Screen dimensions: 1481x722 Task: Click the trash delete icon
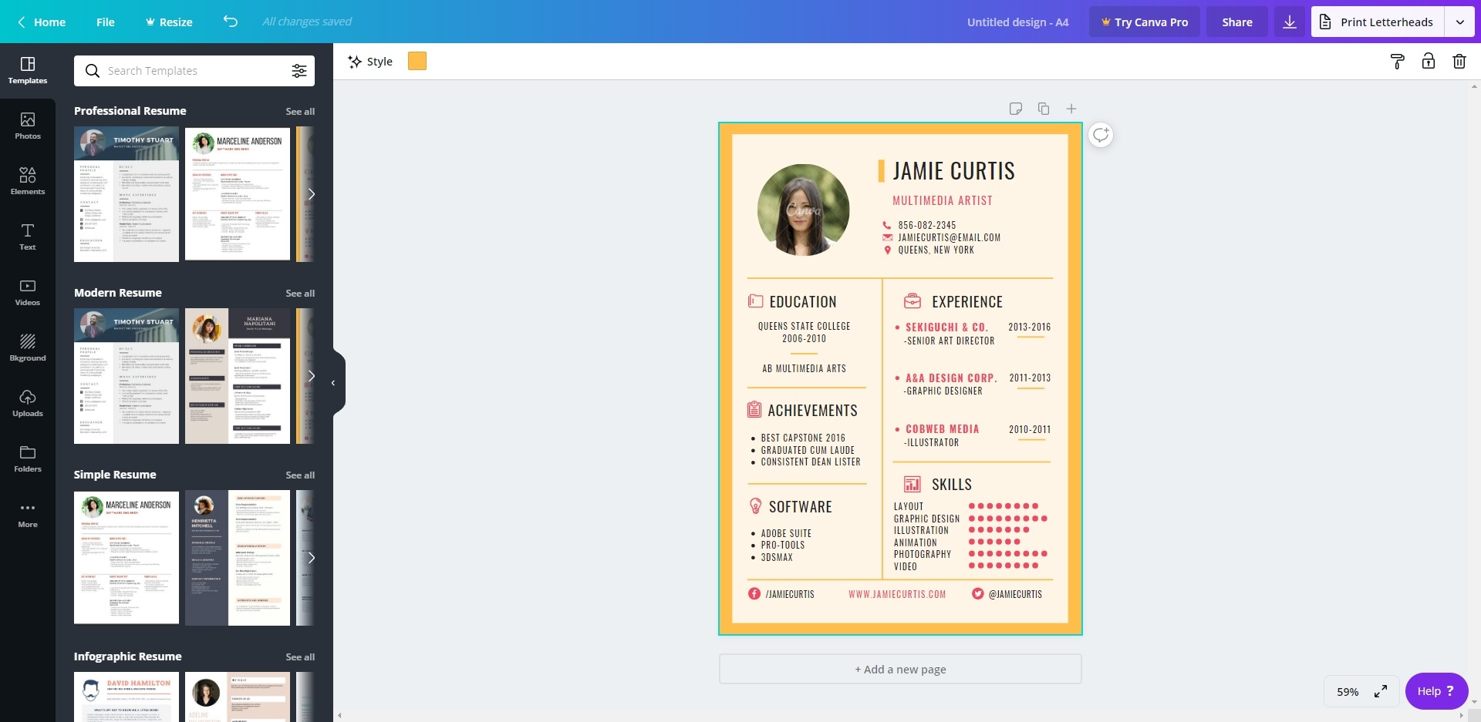1459,62
